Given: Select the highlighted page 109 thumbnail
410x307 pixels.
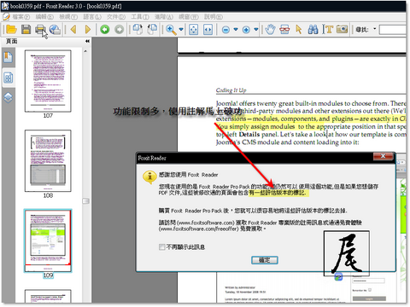Looking at the screenshot, I should [x=48, y=240].
